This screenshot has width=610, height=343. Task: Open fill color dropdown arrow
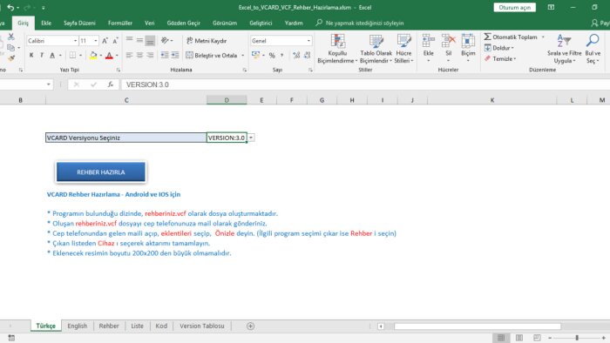click(101, 56)
